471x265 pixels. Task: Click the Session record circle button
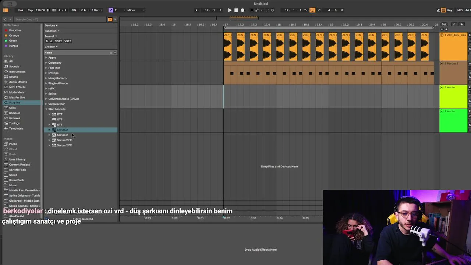(x=272, y=10)
